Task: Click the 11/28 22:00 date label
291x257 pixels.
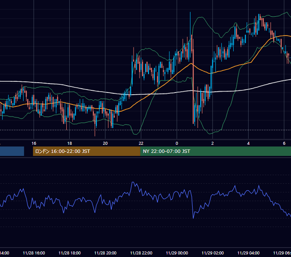Action: (141, 253)
